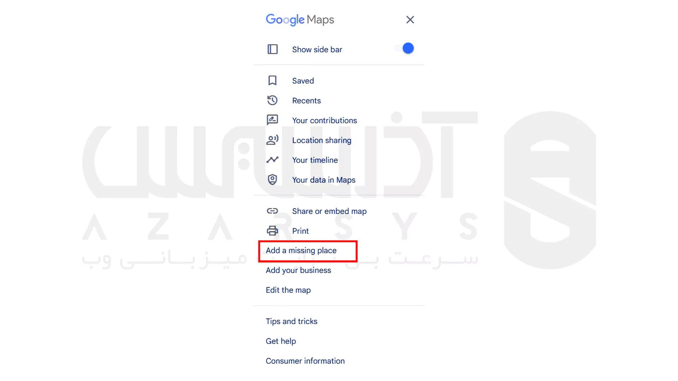This screenshot has height=381, width=678.
Task: Click the Share or embed map link icon
Action: tap(272, 211)
